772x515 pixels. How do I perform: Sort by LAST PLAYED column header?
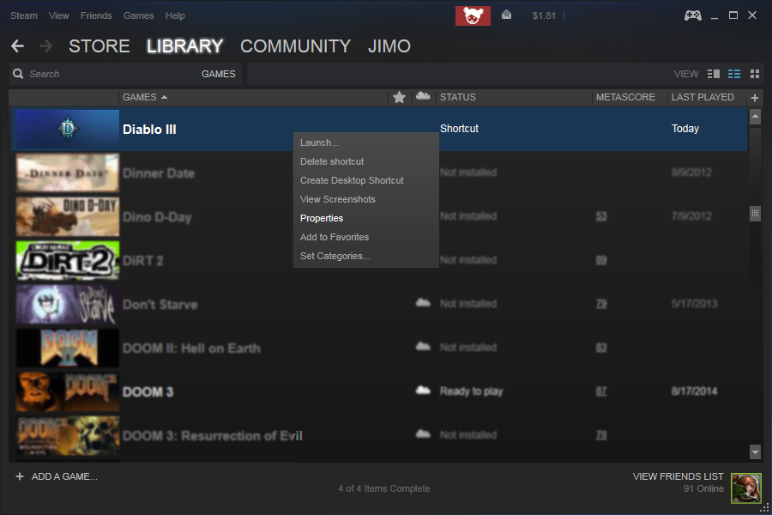703,97
